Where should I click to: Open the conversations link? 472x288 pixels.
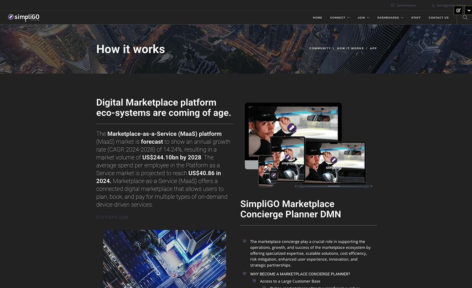(x=406, y=5)
